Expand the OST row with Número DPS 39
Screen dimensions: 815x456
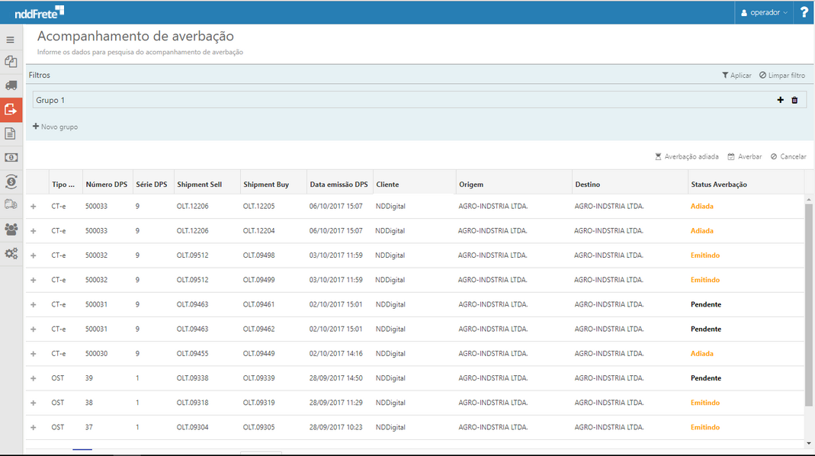[x=33, y=378]
